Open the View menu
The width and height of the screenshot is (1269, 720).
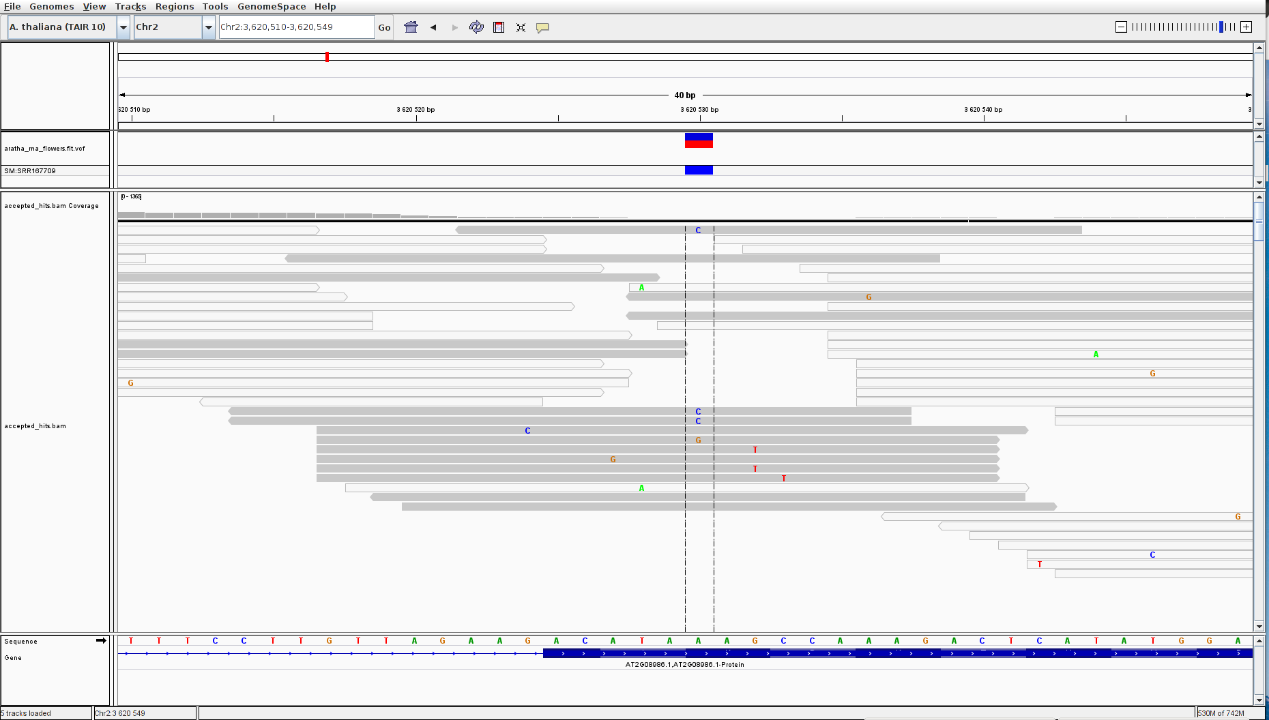pos(94,6)
